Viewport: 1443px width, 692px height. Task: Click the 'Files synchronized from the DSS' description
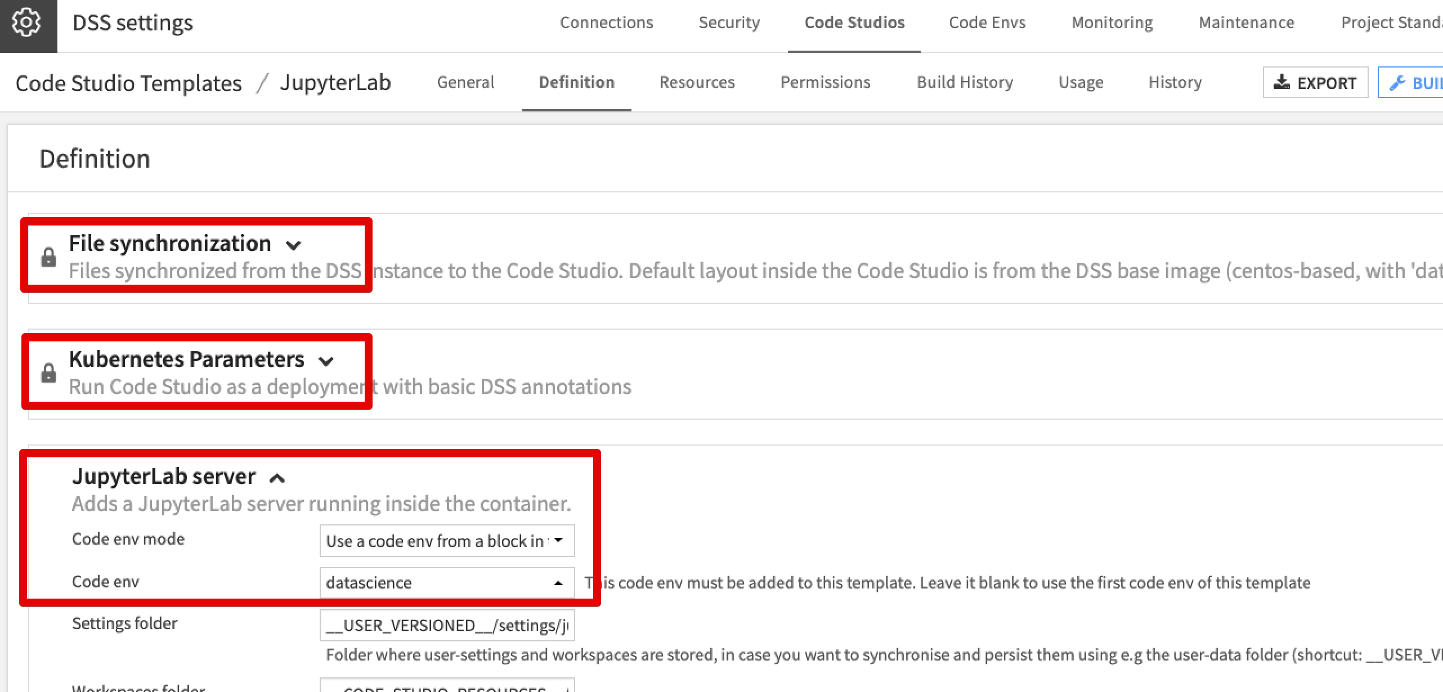click(755, 271)
